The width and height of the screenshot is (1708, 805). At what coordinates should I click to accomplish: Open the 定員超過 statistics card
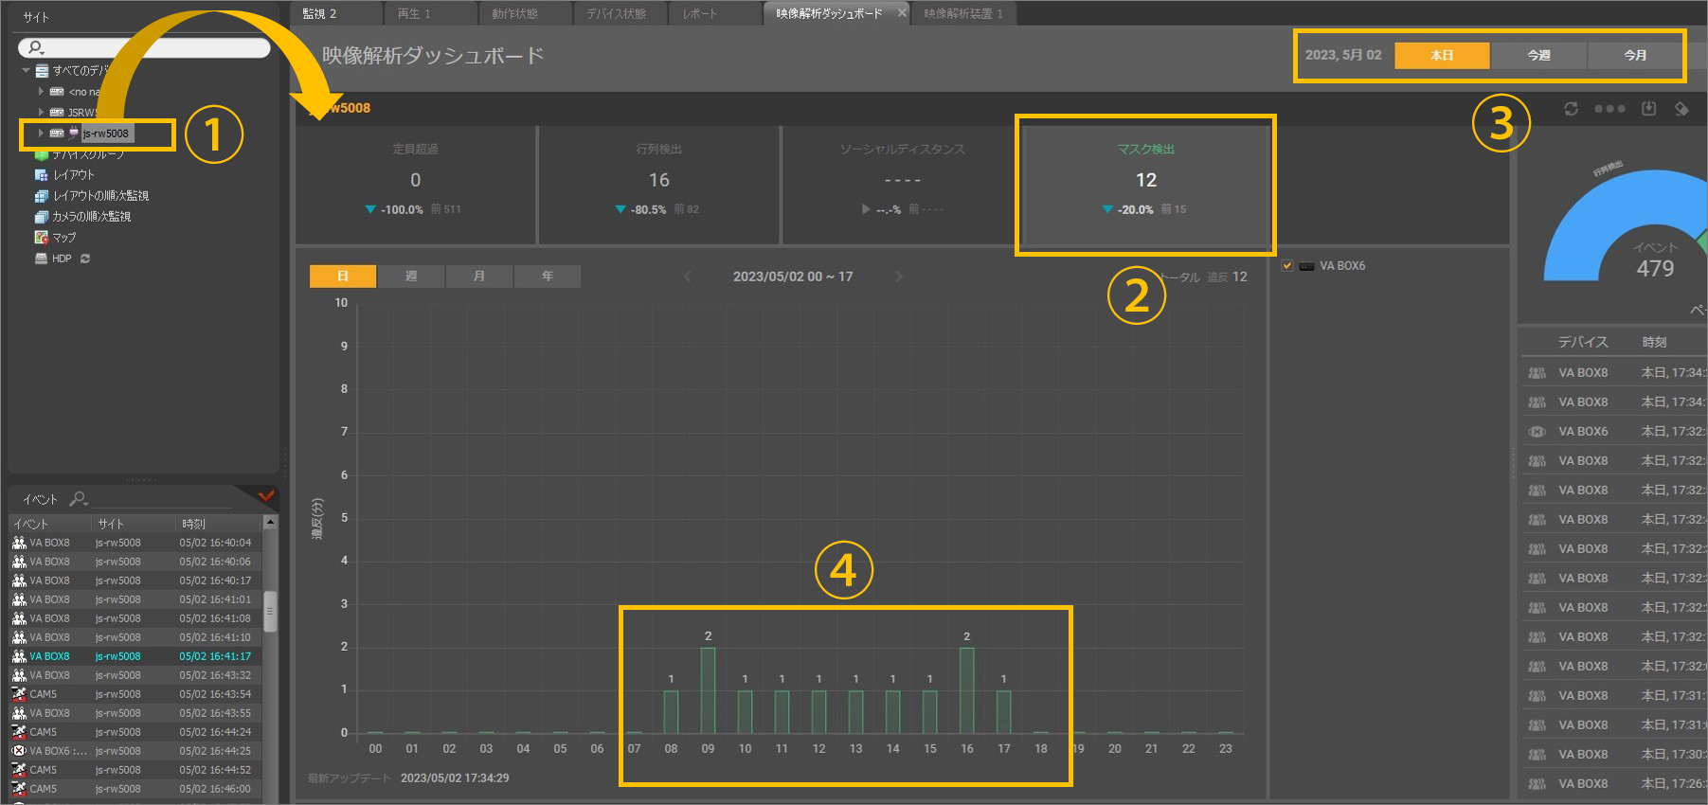[x=416, y=185]
